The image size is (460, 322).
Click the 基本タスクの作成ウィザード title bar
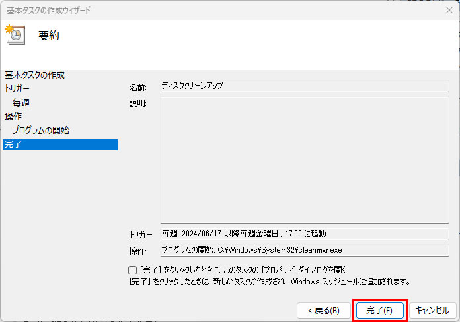click(198, 10)
